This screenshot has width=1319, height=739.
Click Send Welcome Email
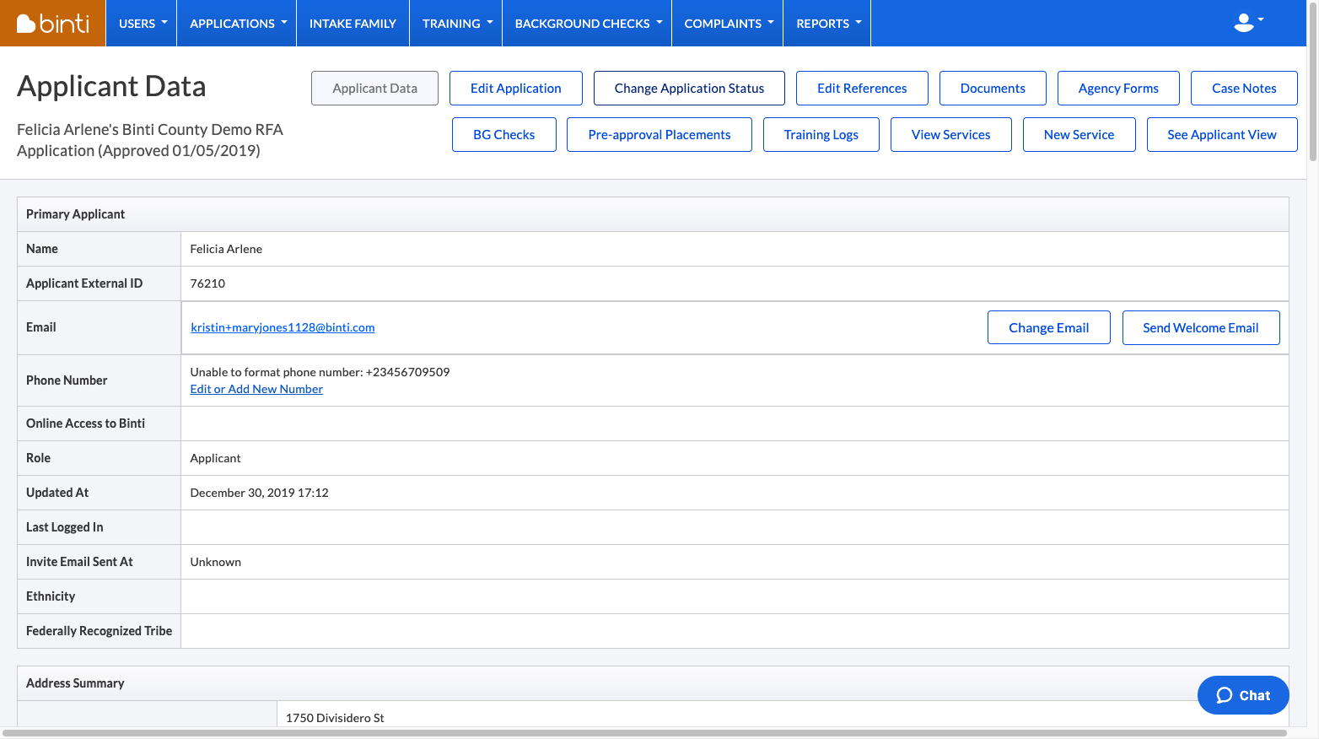(1201, 328)
